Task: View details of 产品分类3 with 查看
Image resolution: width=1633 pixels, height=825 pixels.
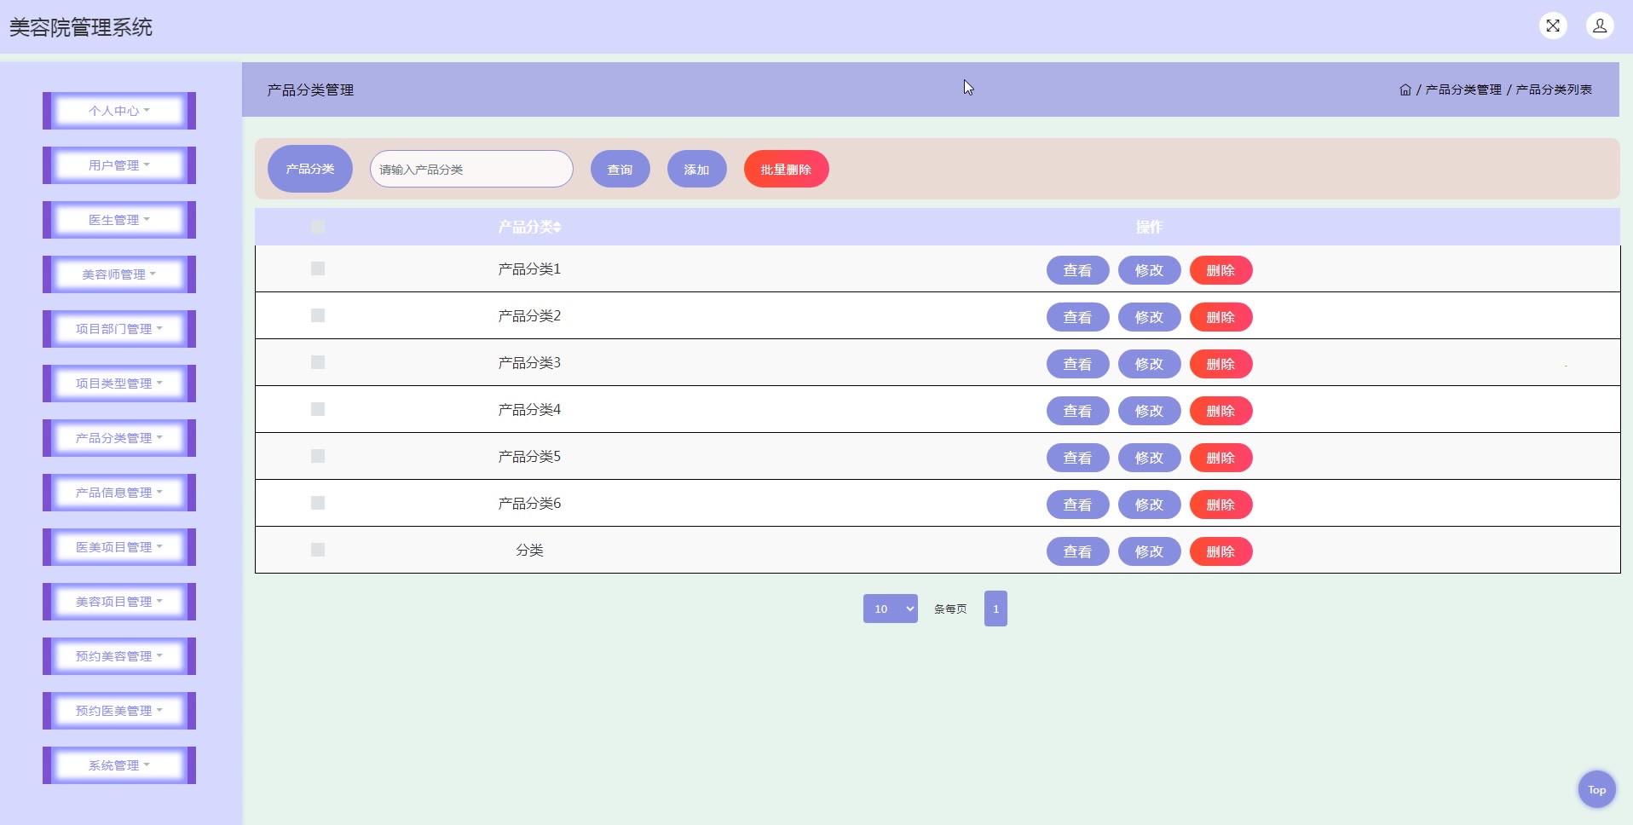Action: (x=1078, y=364)
